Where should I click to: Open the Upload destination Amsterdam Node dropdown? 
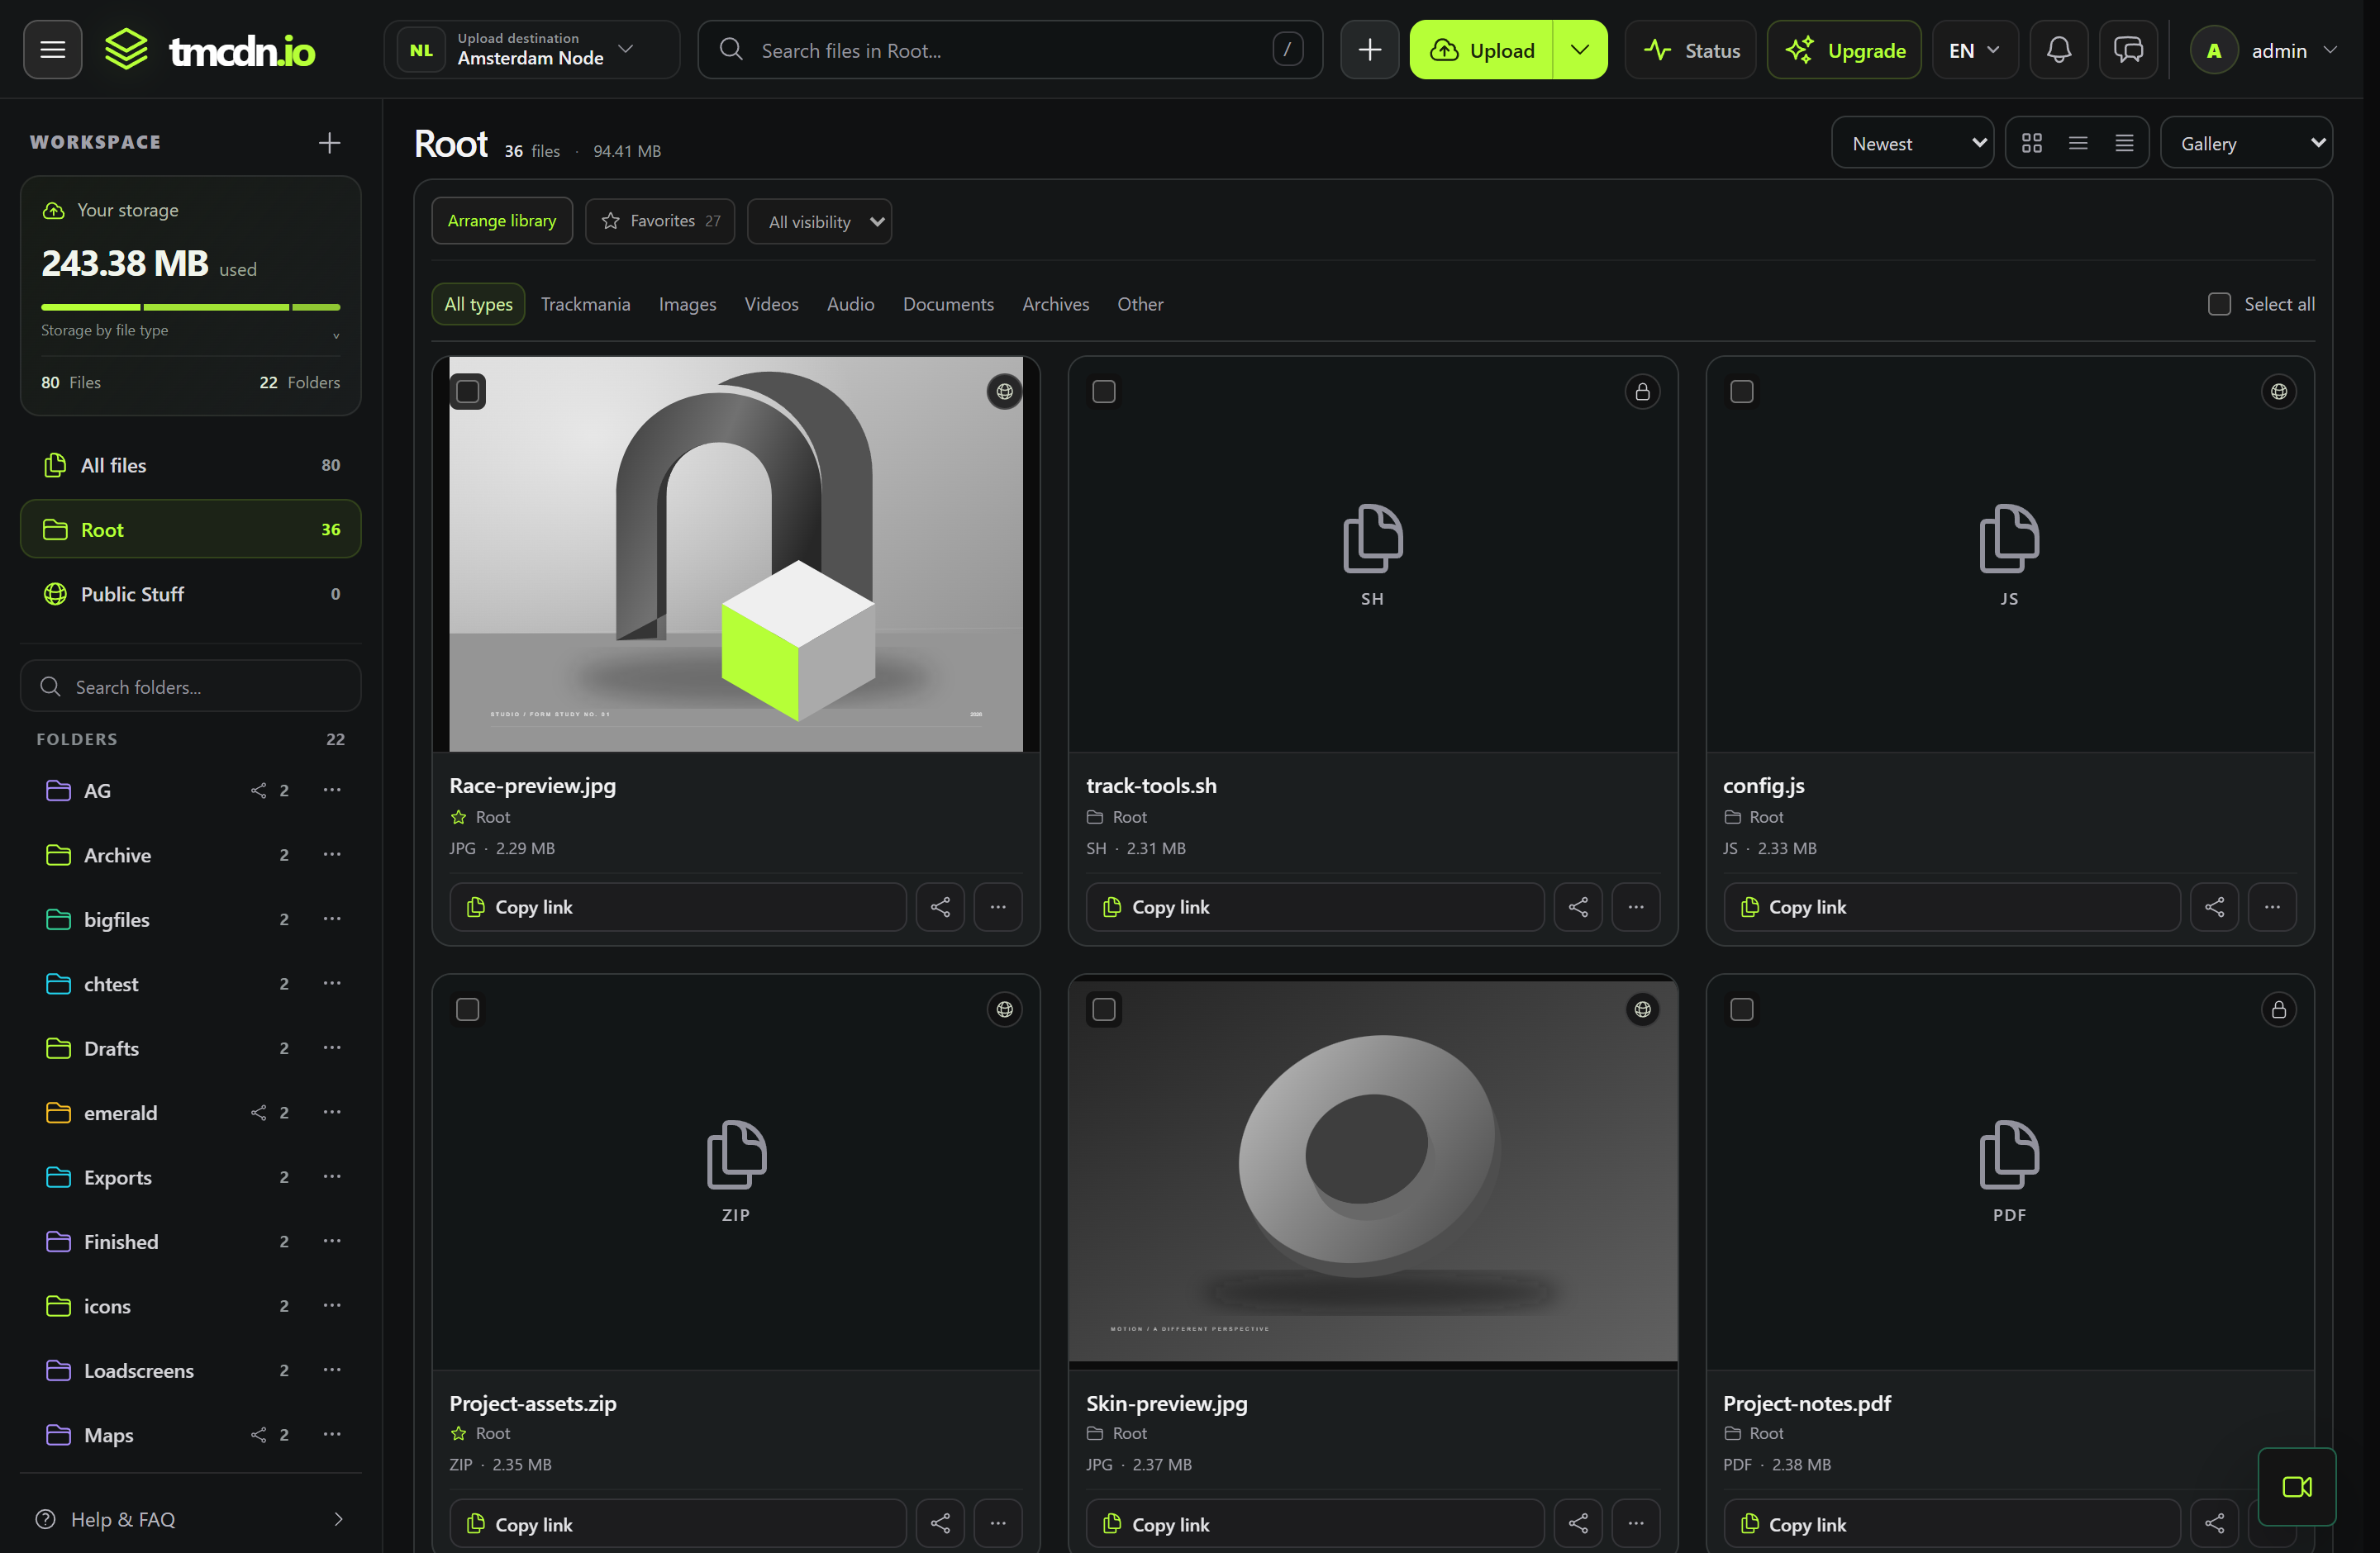pyautogui.click(x=531, y=49)
